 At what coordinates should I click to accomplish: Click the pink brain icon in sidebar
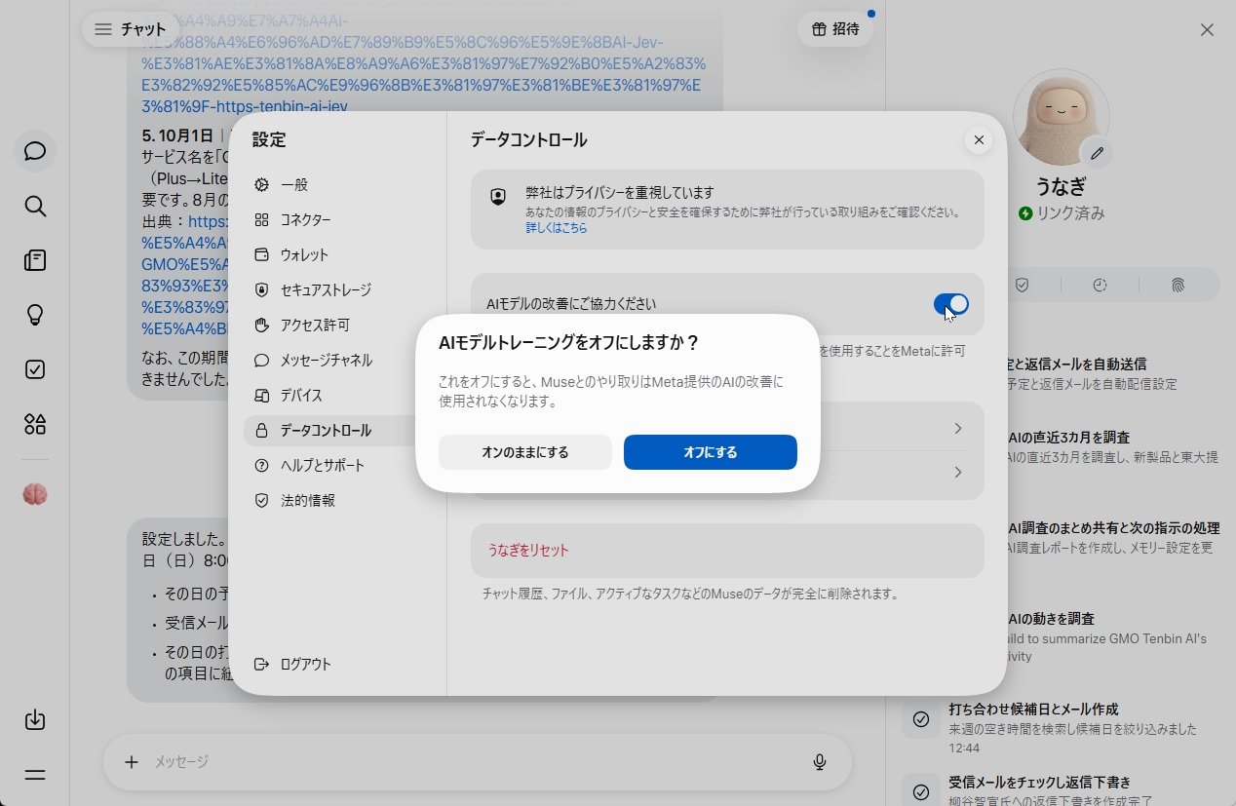[35, 495]
